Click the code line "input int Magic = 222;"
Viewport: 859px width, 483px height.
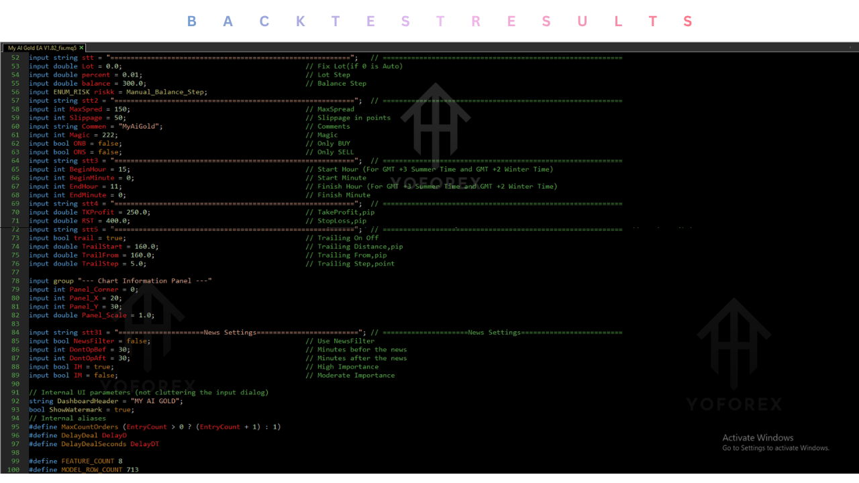[73, 135]
